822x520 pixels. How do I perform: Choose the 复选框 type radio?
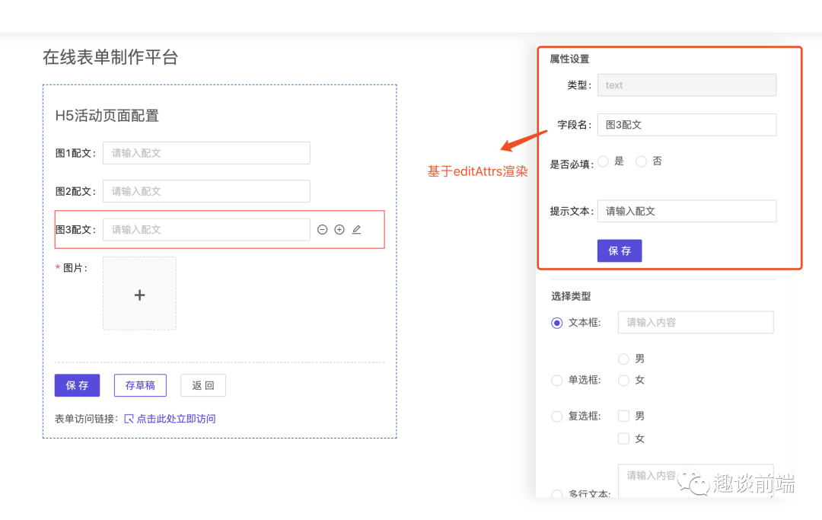coord(556,416)
